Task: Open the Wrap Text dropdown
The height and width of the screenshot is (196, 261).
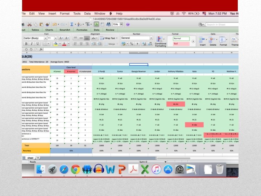Action: point(117,38)
